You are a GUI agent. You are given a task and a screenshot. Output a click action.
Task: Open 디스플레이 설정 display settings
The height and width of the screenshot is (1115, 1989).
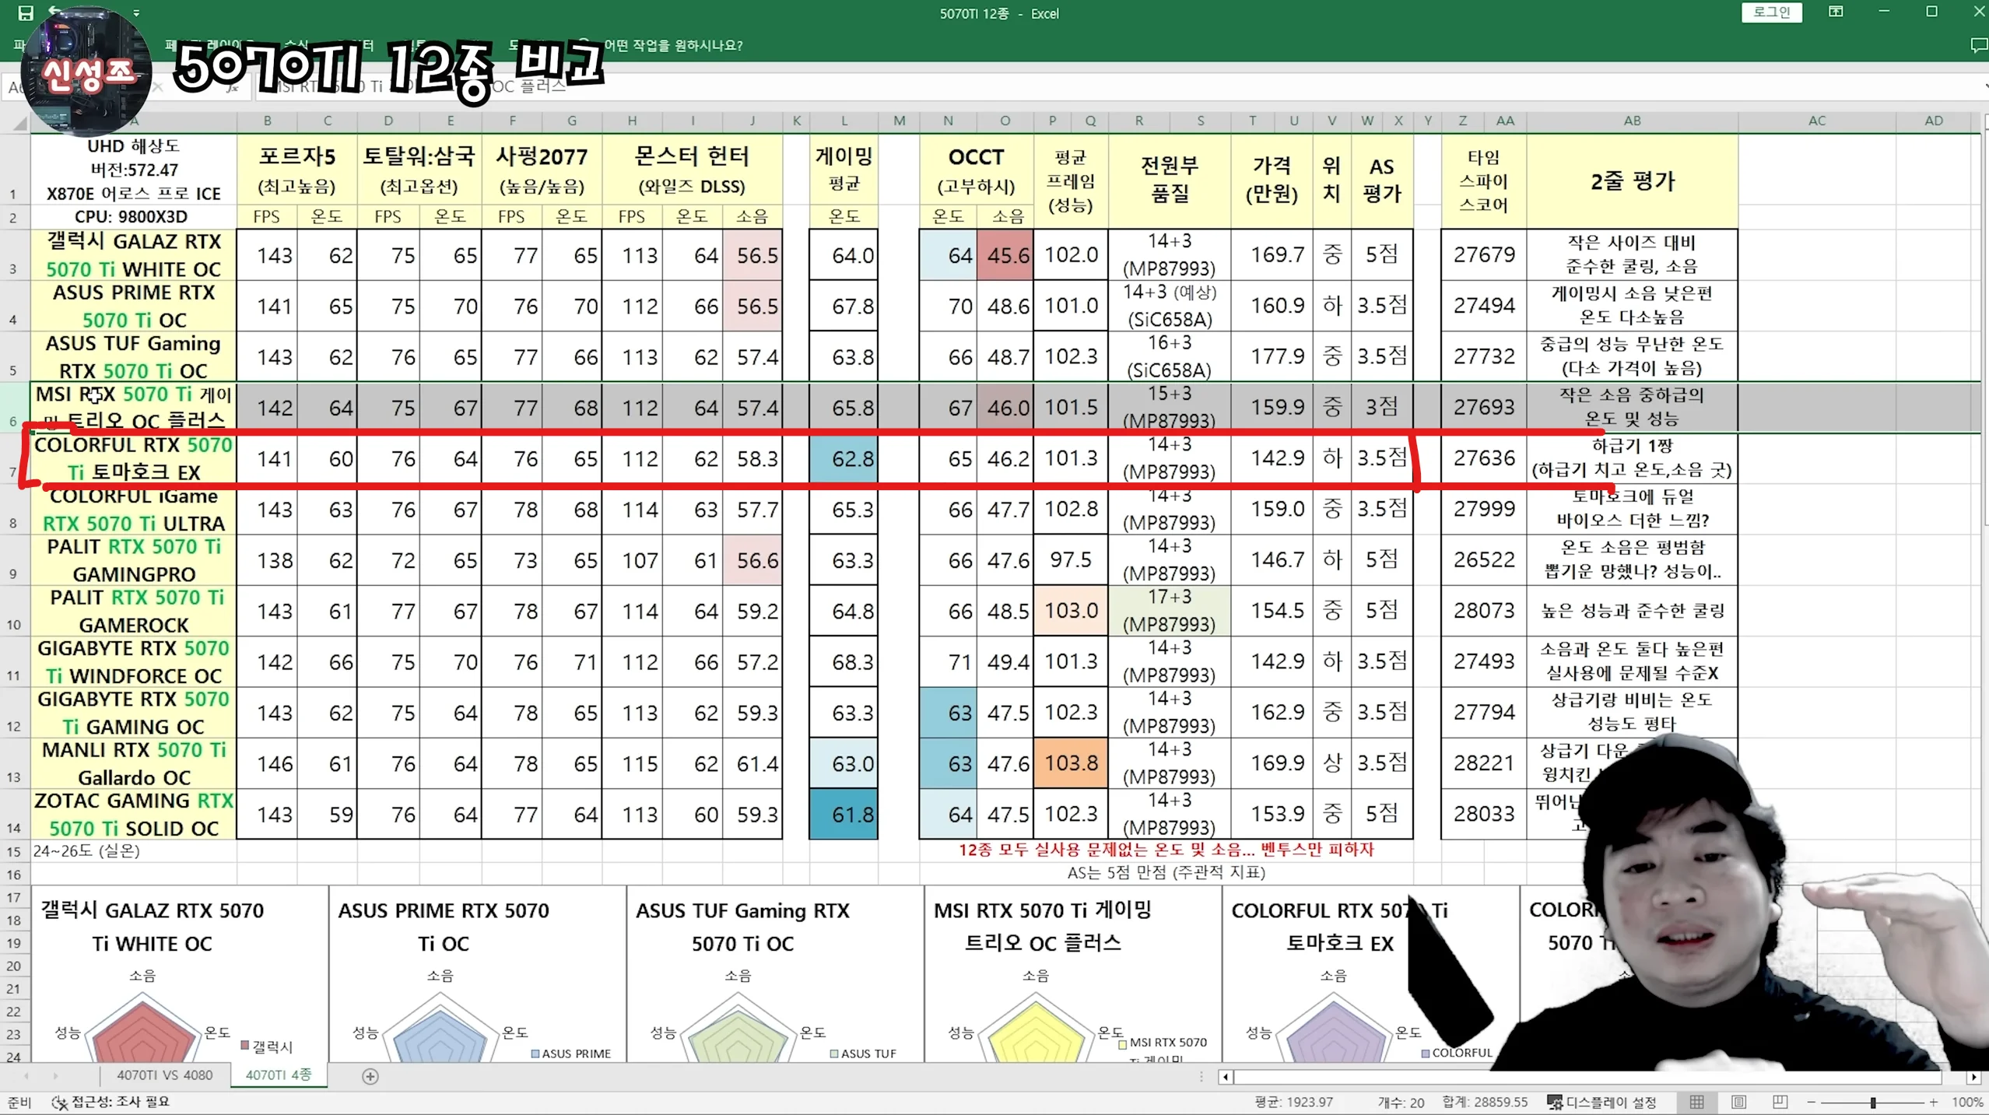[x=1601, y=1102]
